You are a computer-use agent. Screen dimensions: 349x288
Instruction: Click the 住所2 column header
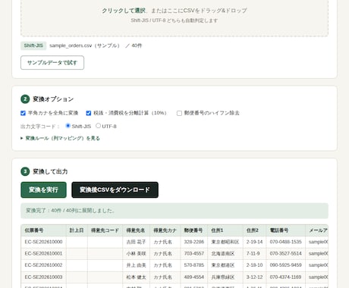click(254, 230)
